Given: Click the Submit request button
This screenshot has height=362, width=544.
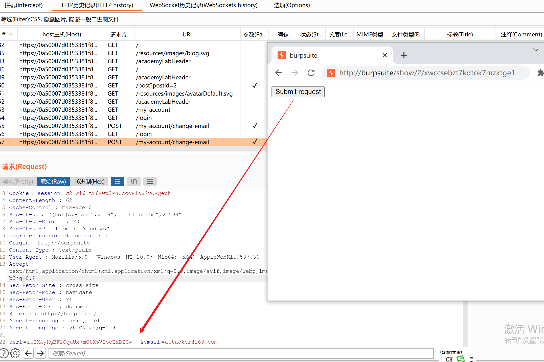Looking at the screenshot, I should [298, 92].
